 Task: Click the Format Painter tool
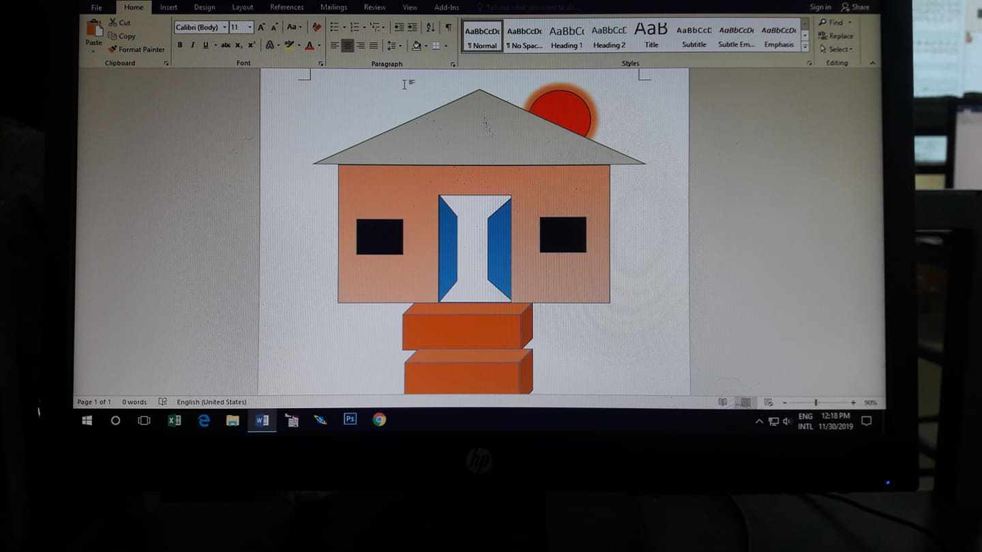(136, 49)
